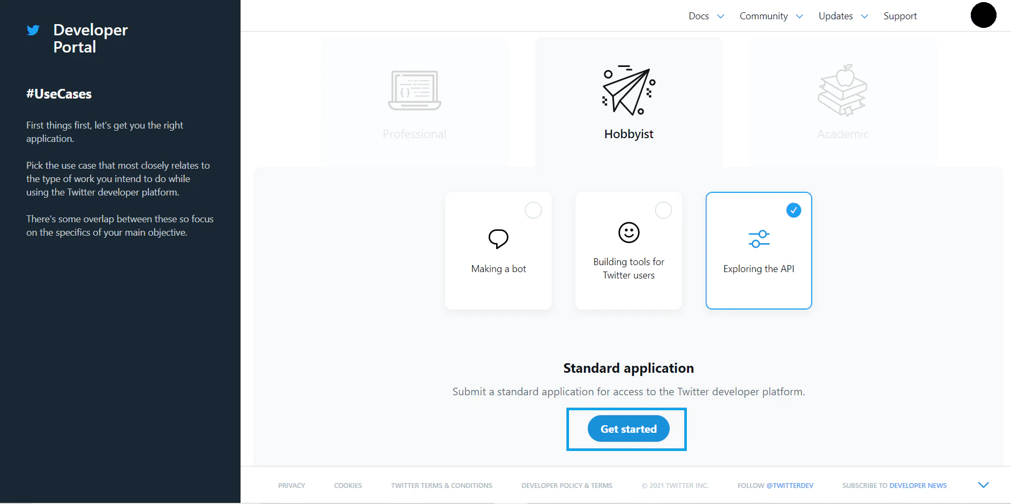Click the 'Exploring the API' label
Viewport: 1011px width, 504px height.
(759, 269)
